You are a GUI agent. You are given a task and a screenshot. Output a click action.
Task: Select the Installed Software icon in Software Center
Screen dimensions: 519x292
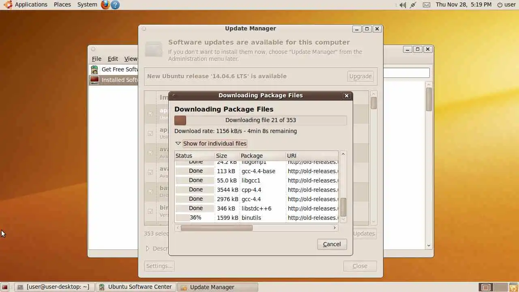pyautogui.click(x=94, y=80)
